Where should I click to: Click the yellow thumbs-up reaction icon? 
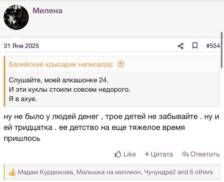pos(12,172)
